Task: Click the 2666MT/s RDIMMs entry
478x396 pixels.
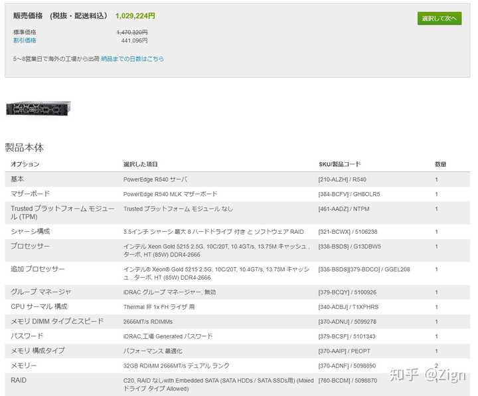Action: point(148,322)
